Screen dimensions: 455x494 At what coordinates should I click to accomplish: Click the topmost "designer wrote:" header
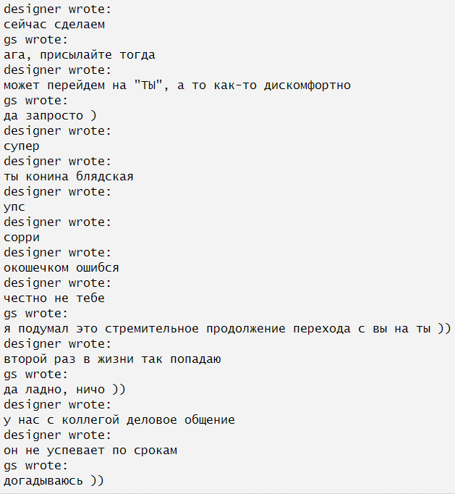coord(58,9)
